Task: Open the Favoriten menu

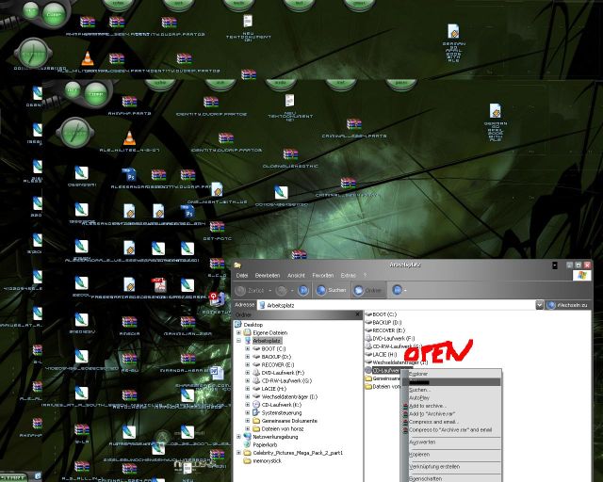Action: coord(323,275)
